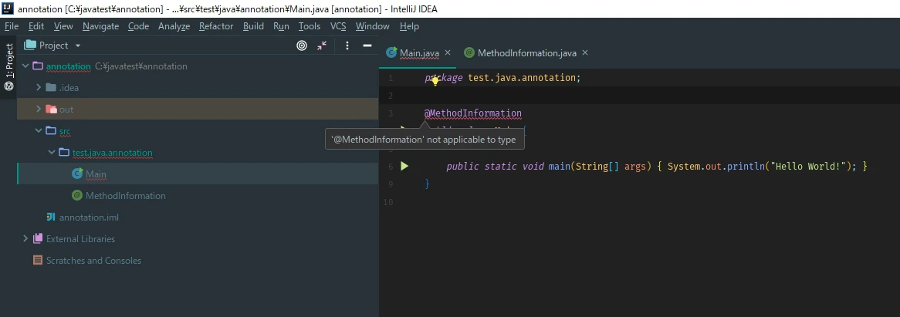Open the Window menu
This screenshot has width=900, height=317.
click(x=373, y=26)
